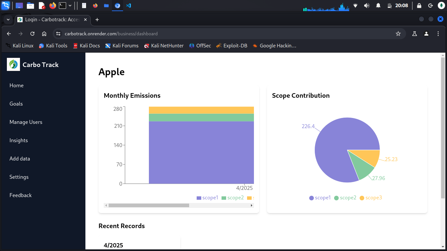This screenshot has height=251, width=447.
Task: Expand the browser tab search dropdown
Action: (x=8, y=20)
